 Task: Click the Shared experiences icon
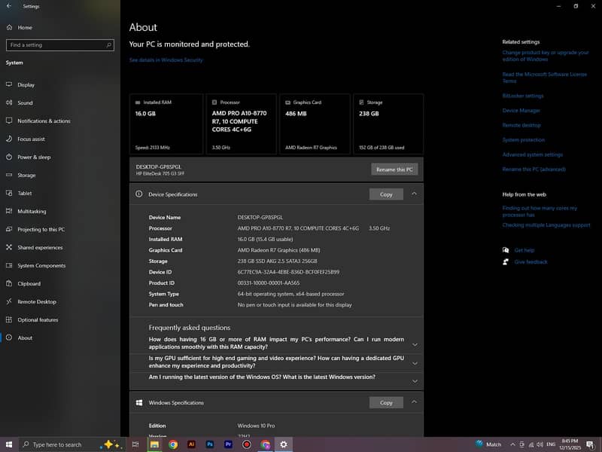(x=9, y=247)
